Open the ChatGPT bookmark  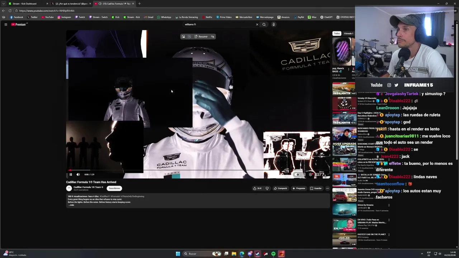[x=326, y=17]
